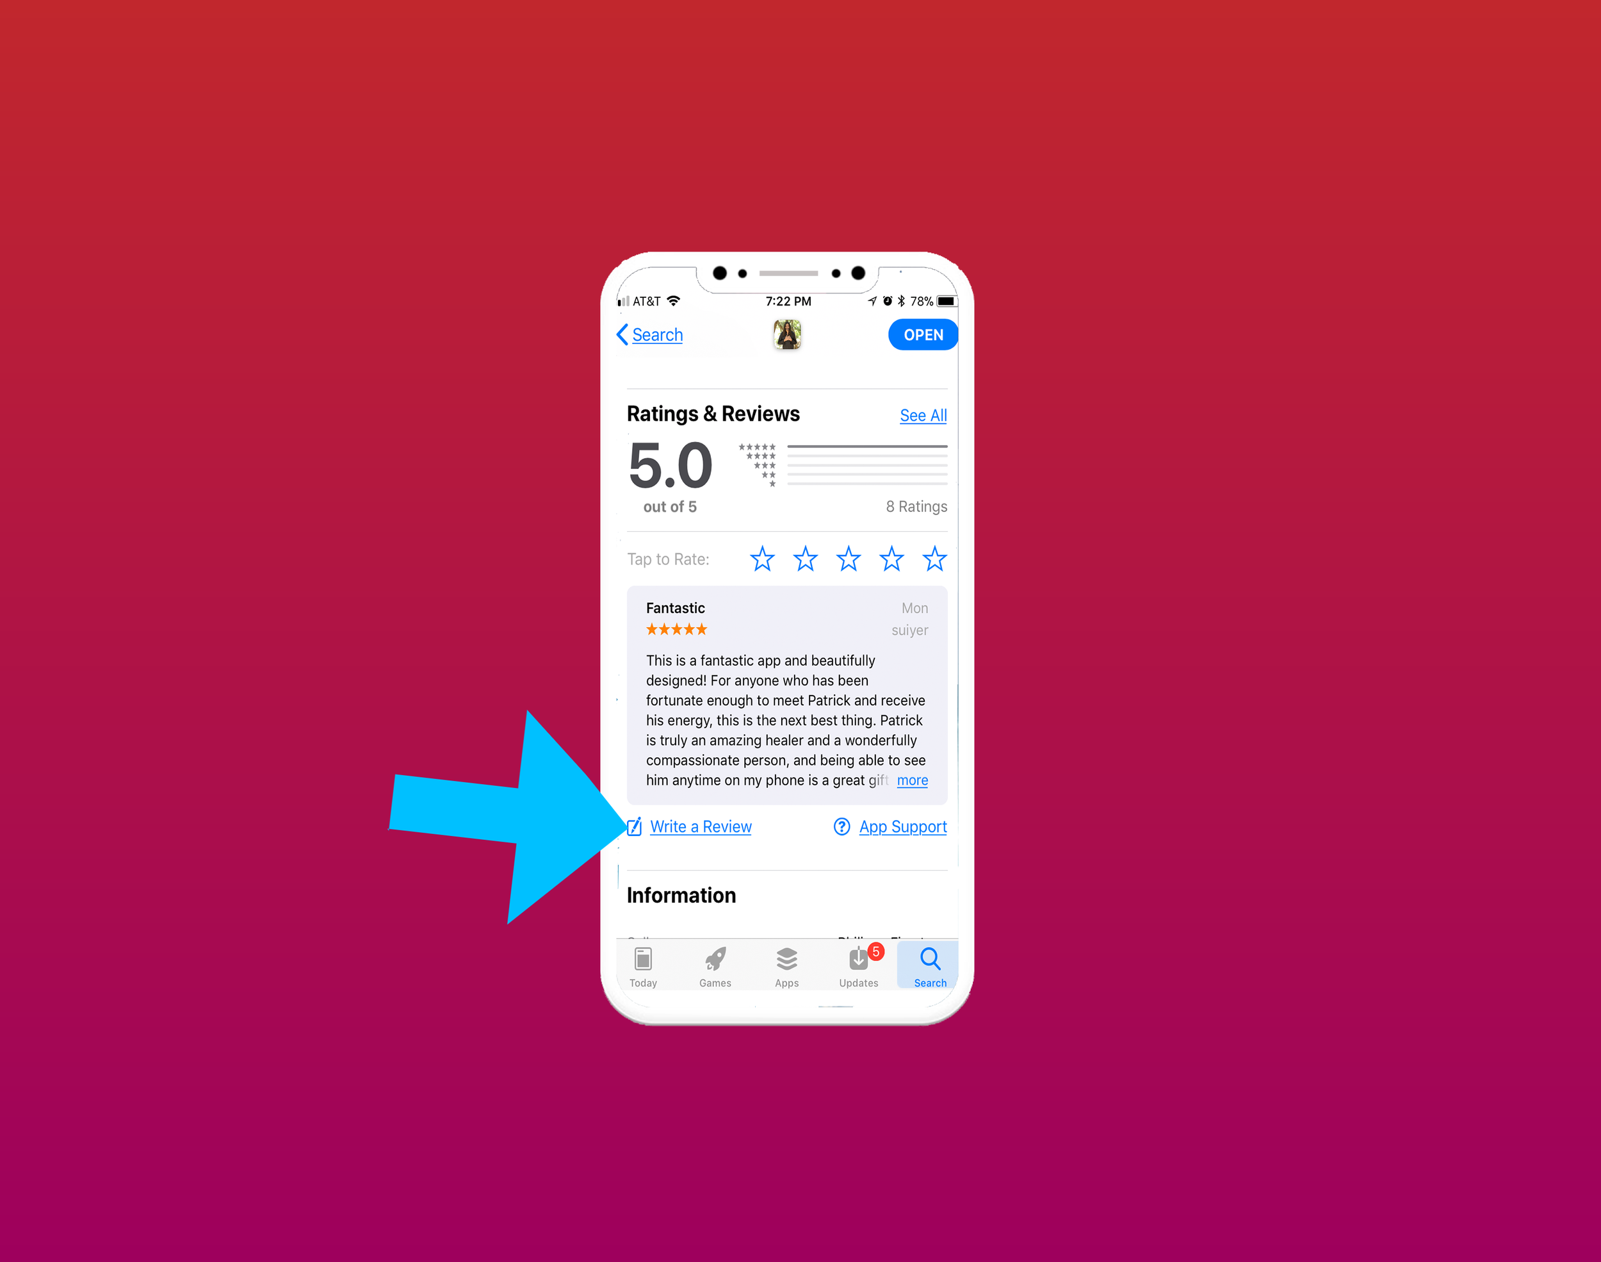Tap first star in Tap to Rate

click(x=761, y=560)
